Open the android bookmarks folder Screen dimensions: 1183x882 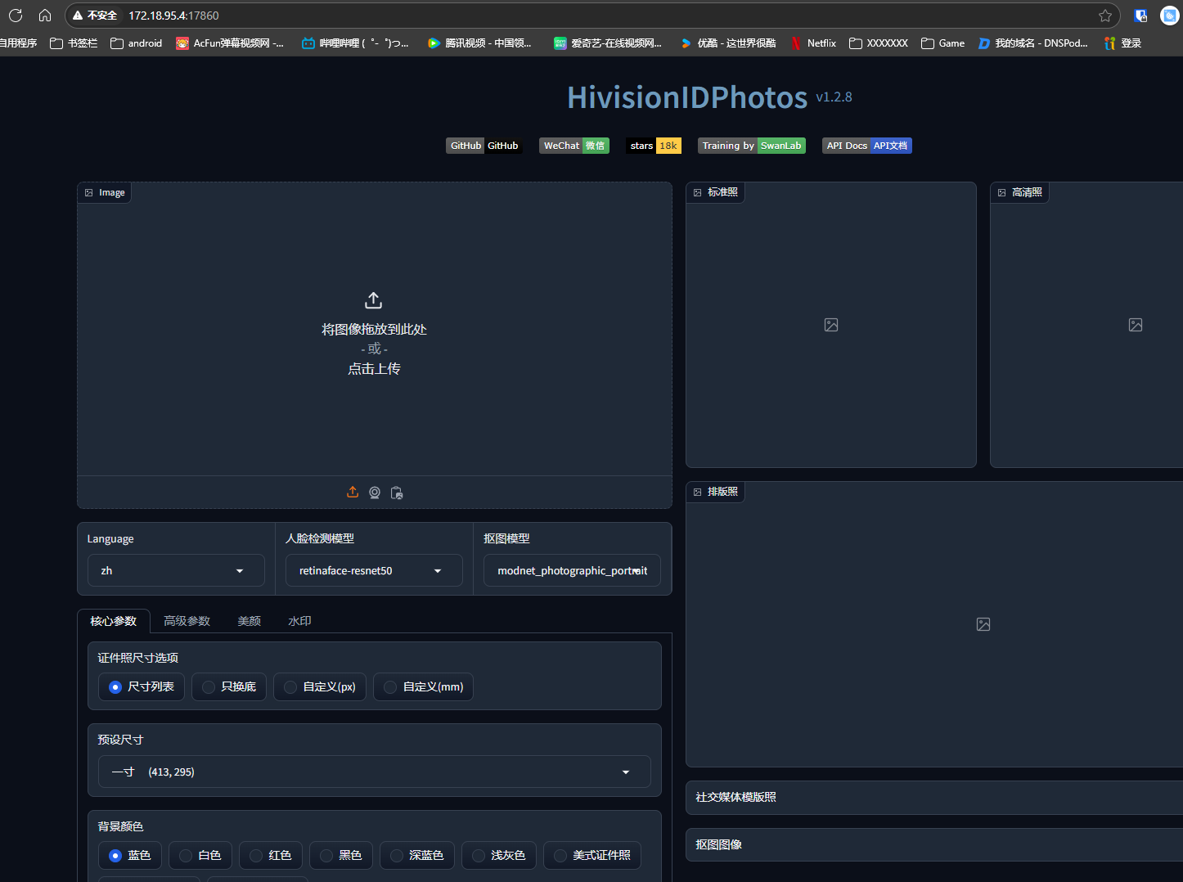coord(137,43)
